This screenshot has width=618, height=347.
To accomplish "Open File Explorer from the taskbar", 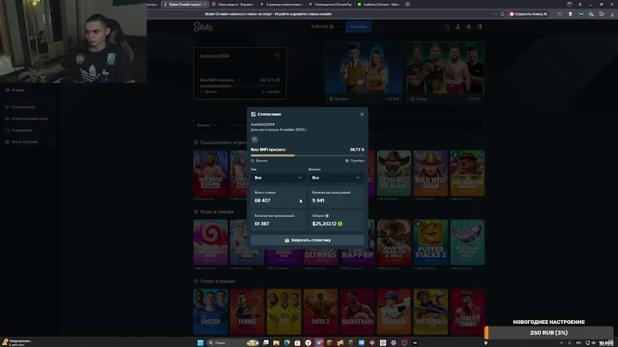I will pyautogui.click(x=276, y=343).
